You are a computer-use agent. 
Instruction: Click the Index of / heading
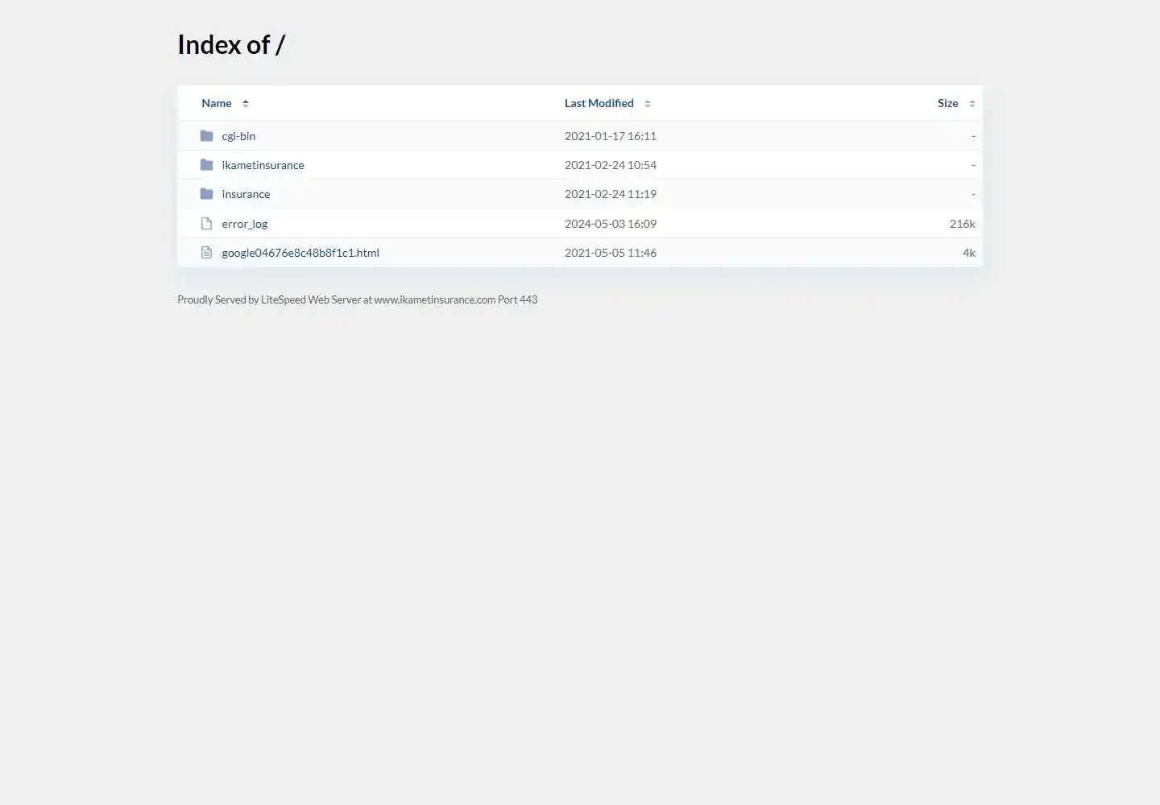pos(231,45)
